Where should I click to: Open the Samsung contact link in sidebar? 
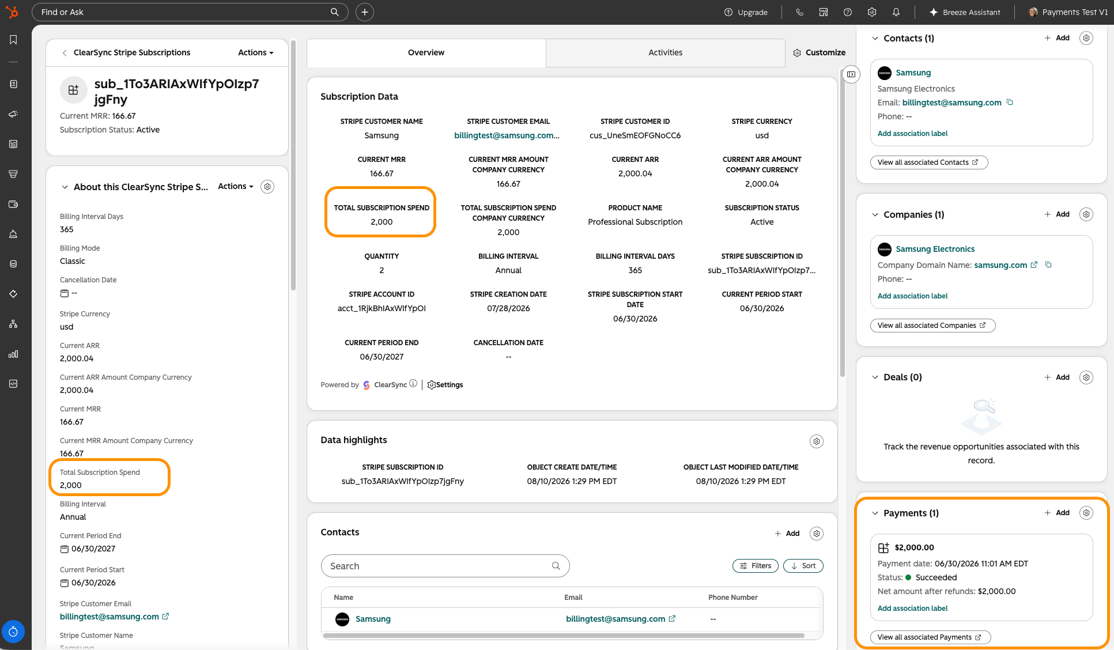tap(913, 73)
